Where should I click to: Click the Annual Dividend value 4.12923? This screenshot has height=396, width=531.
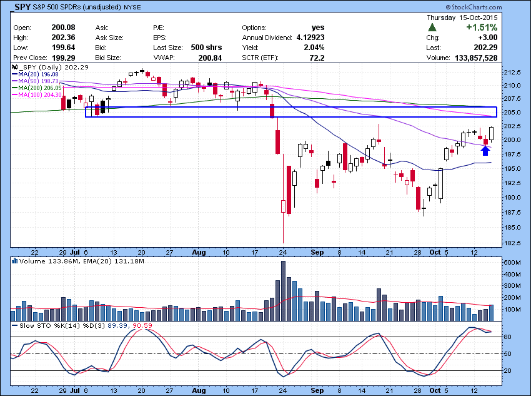[310, 38]
